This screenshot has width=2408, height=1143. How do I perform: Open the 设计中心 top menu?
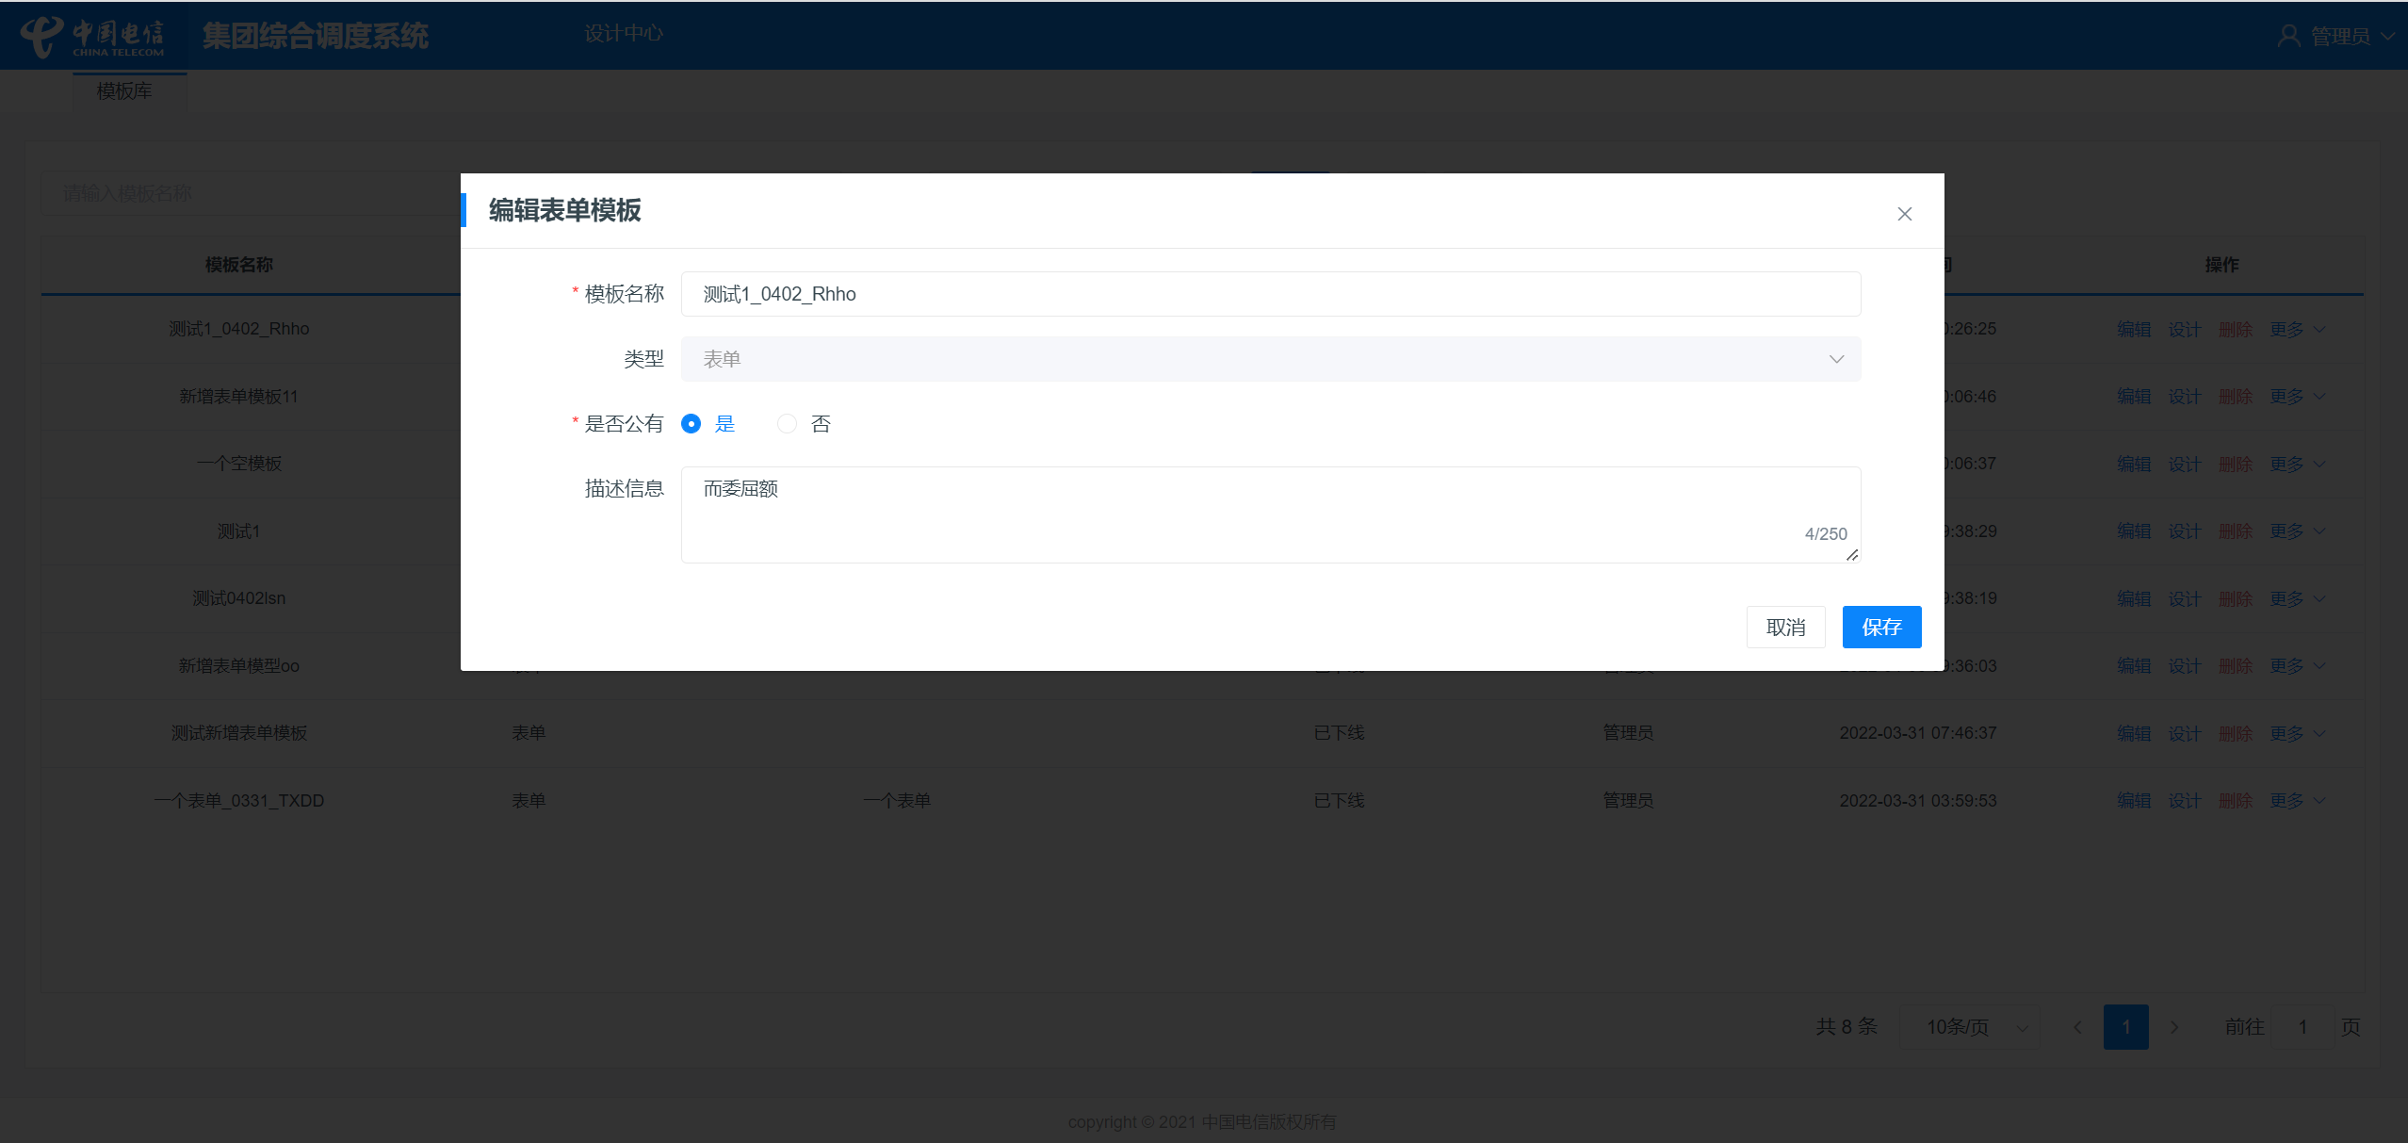pos(623,34)
